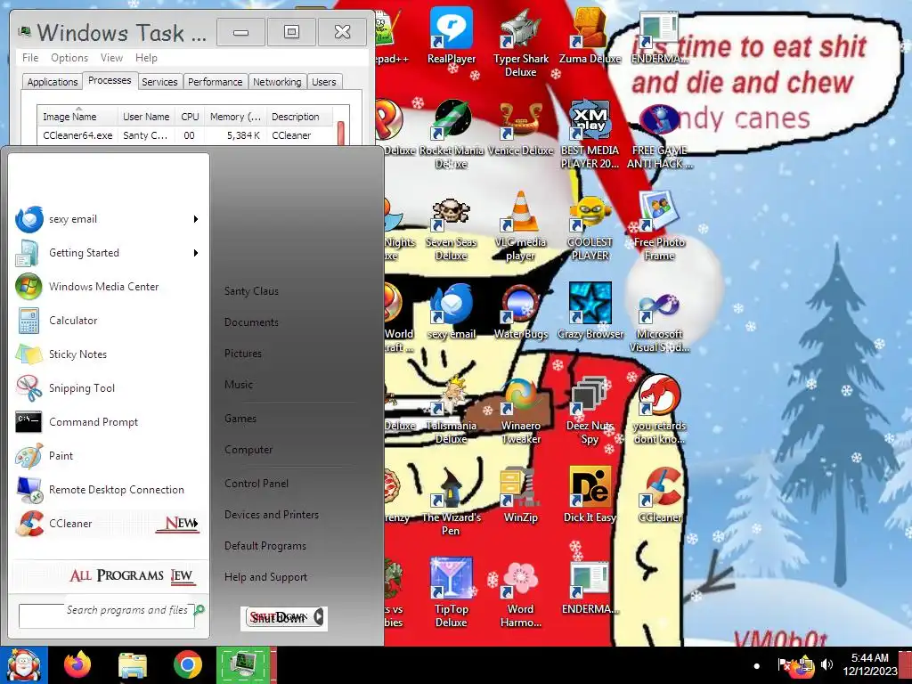
Task: Click the clock showing 5:44 AM
Action: tap(870, 658)
